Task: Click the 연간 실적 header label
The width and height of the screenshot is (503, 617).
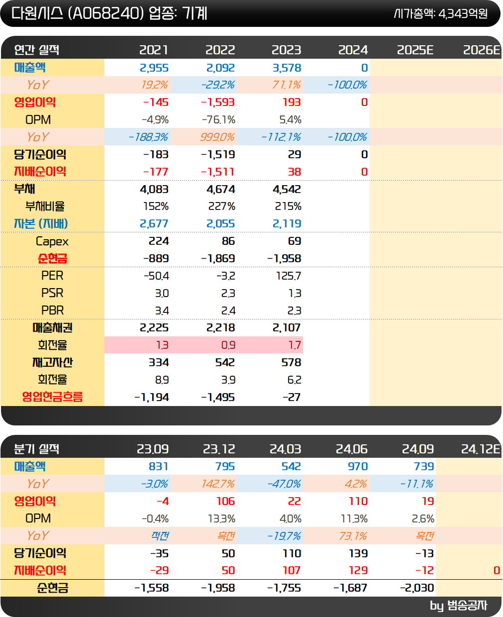Action: pyautogui.click(x=37, y=50)
